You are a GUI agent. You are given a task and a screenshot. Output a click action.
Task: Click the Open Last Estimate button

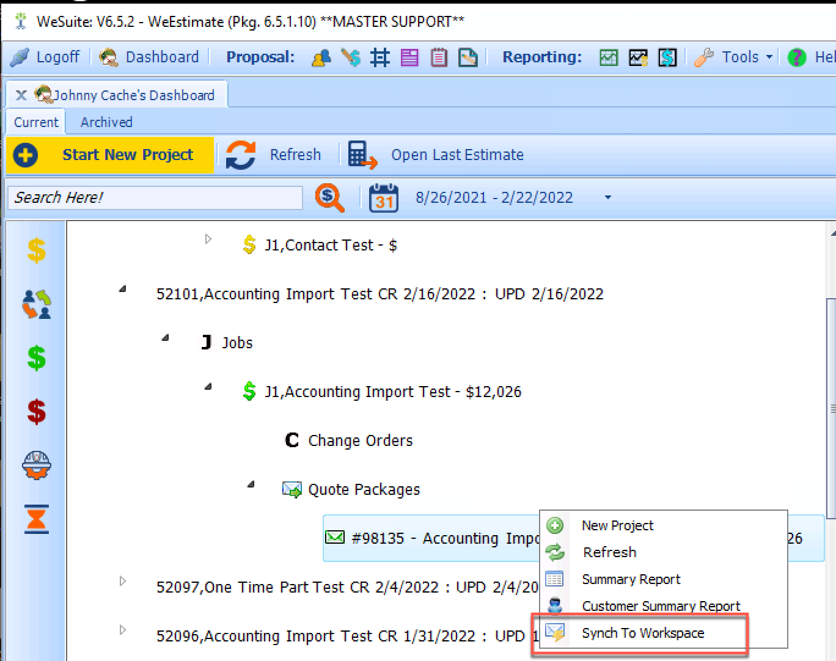click(436, 155)
